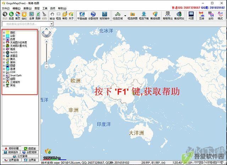227x165 pixels.
Task: Select the Smart Earth tree label
Action: click(x=16, y=75)
